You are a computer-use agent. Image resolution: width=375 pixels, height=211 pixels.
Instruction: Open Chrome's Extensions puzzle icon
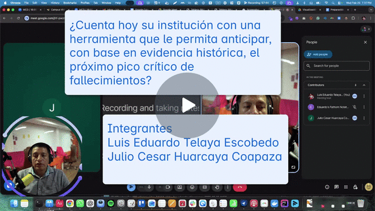click(x=353, y=18)
